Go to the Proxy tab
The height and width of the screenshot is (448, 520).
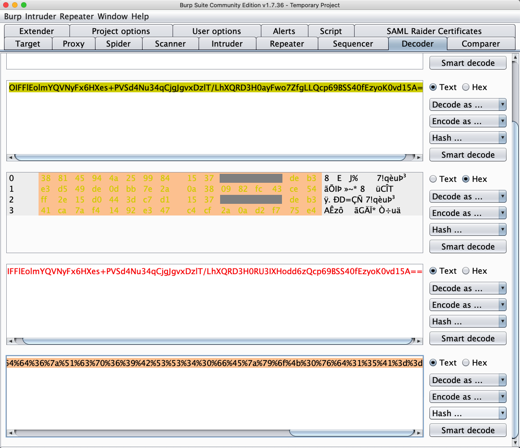[x=74, y=44]
